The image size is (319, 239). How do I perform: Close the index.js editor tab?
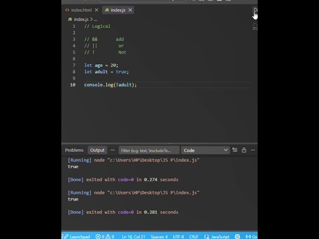tap(130, 10)
